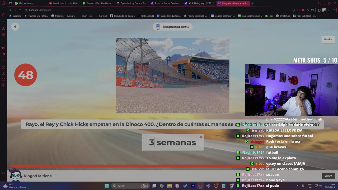Open the weather widget on taskbar
The height and width of the screenshot is (190, 338).
point(15,186)
